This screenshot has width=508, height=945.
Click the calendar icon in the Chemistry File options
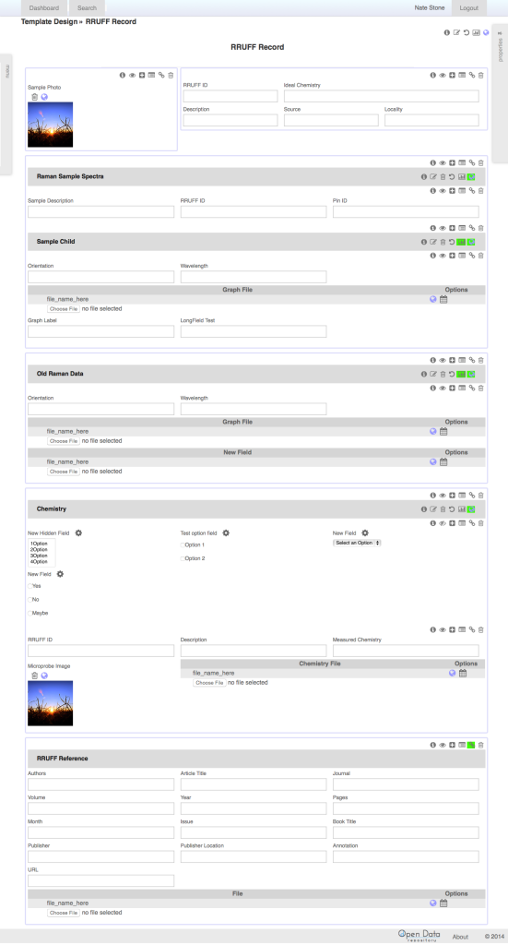(x=463, y=673)
